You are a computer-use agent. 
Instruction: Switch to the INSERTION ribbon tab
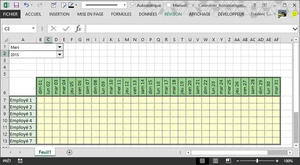(x=59, y=14)
